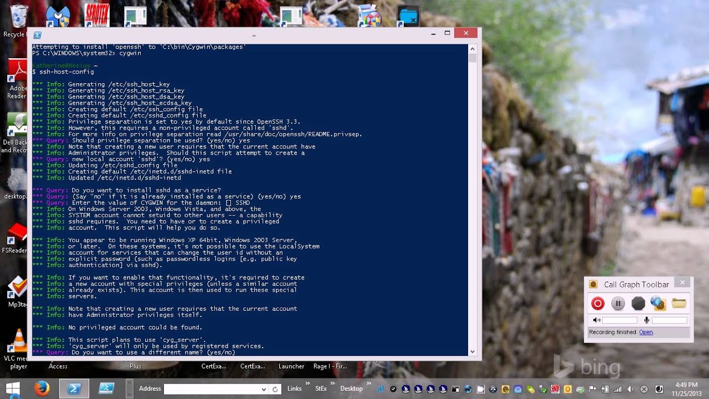This screenshot has height=399, width=709.
Task: Click the Call Graph Toolbar title icon
Action: click(593, 284)
